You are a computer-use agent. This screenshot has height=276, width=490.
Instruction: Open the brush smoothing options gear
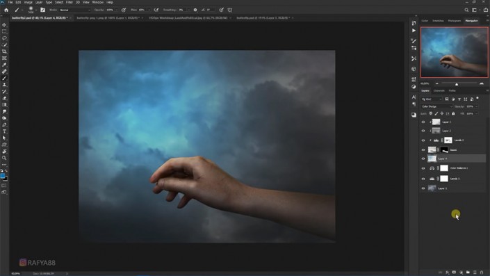click(195, 10)
